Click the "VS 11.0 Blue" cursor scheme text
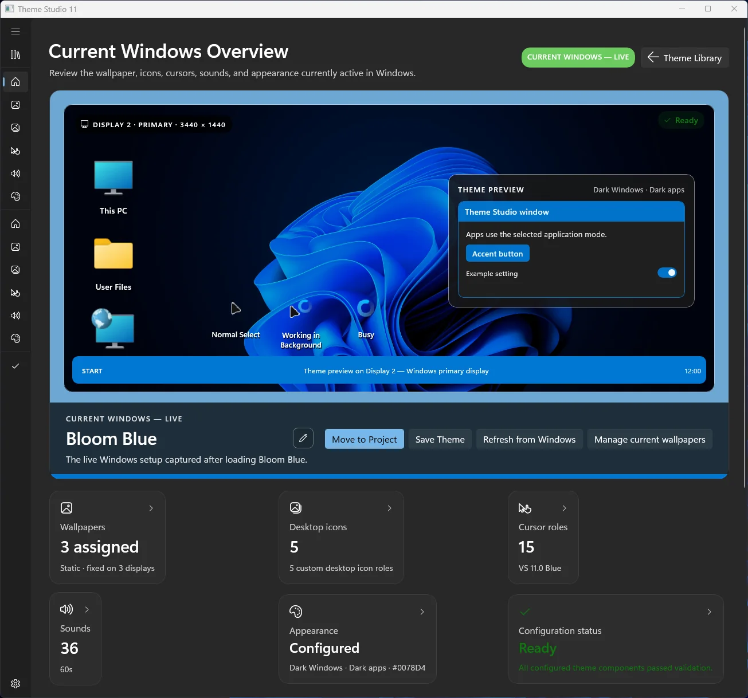The height and width of the screenshot is (698, 748). (x=540, y=568)
